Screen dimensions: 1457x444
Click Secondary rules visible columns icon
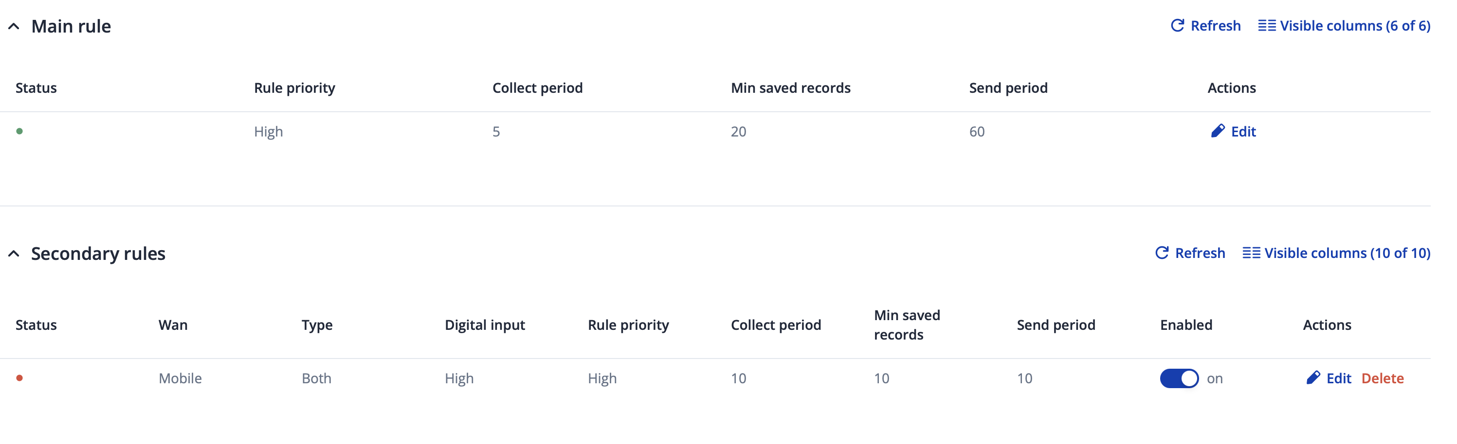tap(1251, 253)
